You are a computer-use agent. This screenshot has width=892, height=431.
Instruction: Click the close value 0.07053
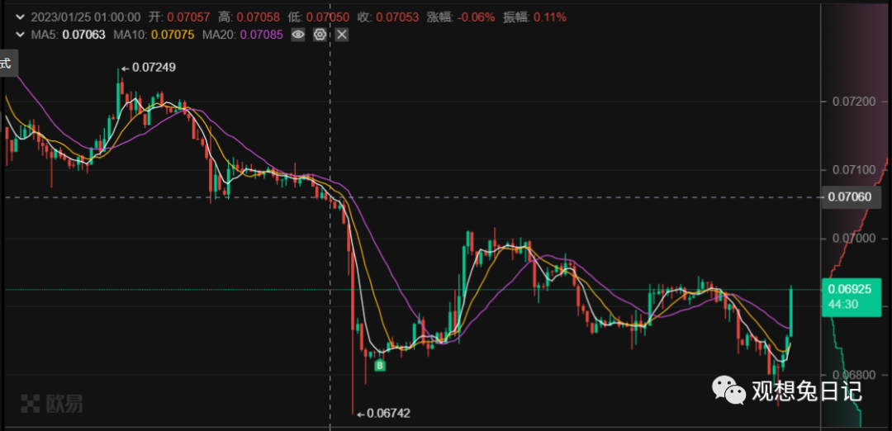(397, 17)
